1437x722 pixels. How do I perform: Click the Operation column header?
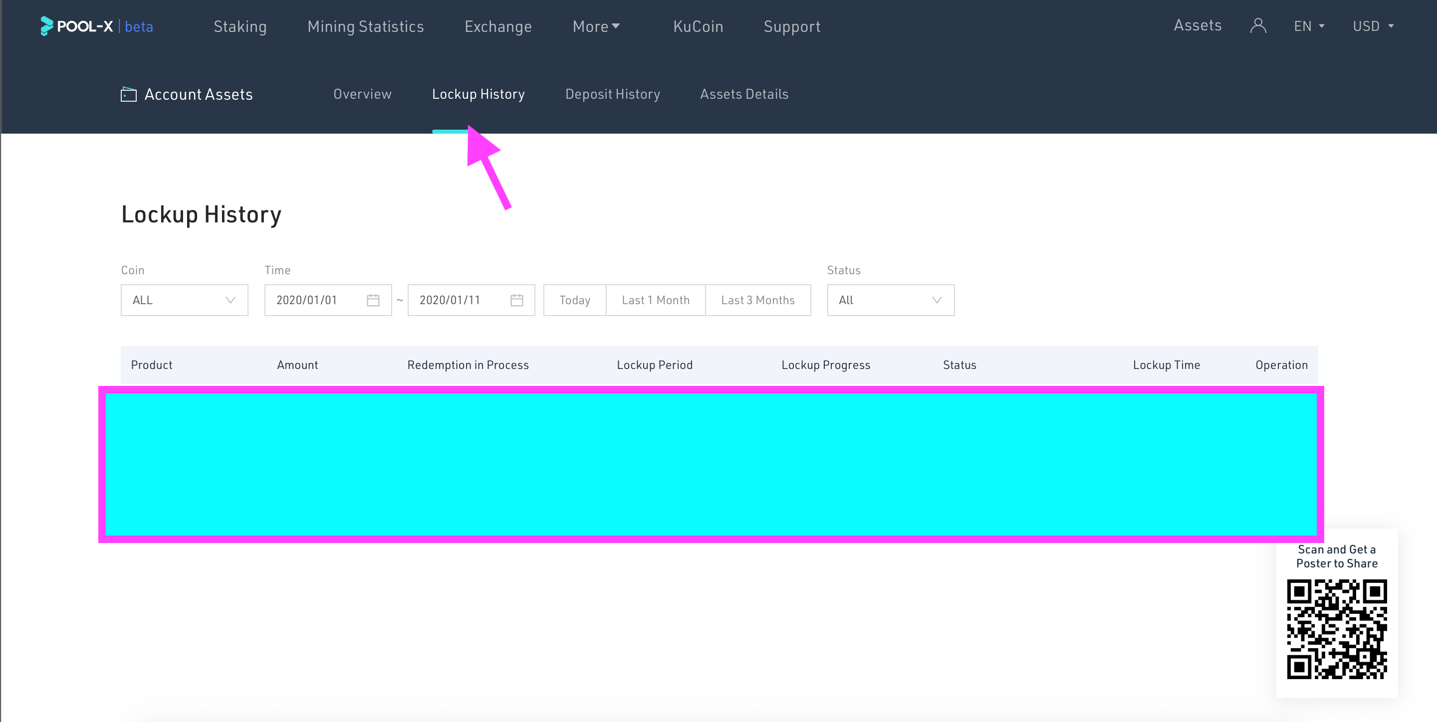coord(1281,364)
